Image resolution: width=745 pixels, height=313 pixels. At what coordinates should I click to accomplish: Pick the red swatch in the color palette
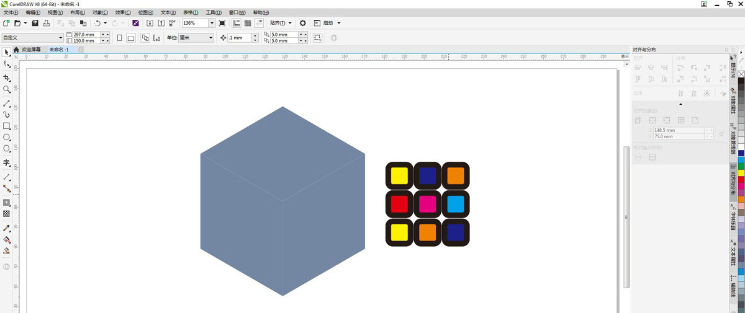(x=741, y=180)
